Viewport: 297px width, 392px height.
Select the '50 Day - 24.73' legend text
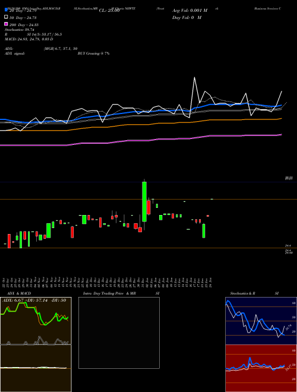click(x=23, y=18)
